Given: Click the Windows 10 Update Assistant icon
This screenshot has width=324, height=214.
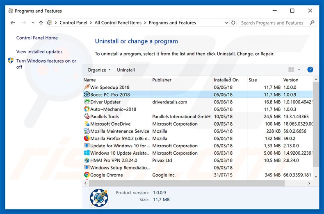Looking at the screenshot, I should point(87,153).
